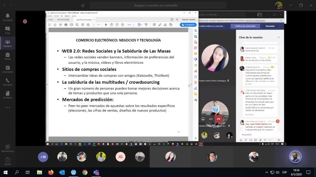Select the hand pan tool in Acrobat
Image resolution: width=316 pixels, height=177 pixels.
[112, 25]
